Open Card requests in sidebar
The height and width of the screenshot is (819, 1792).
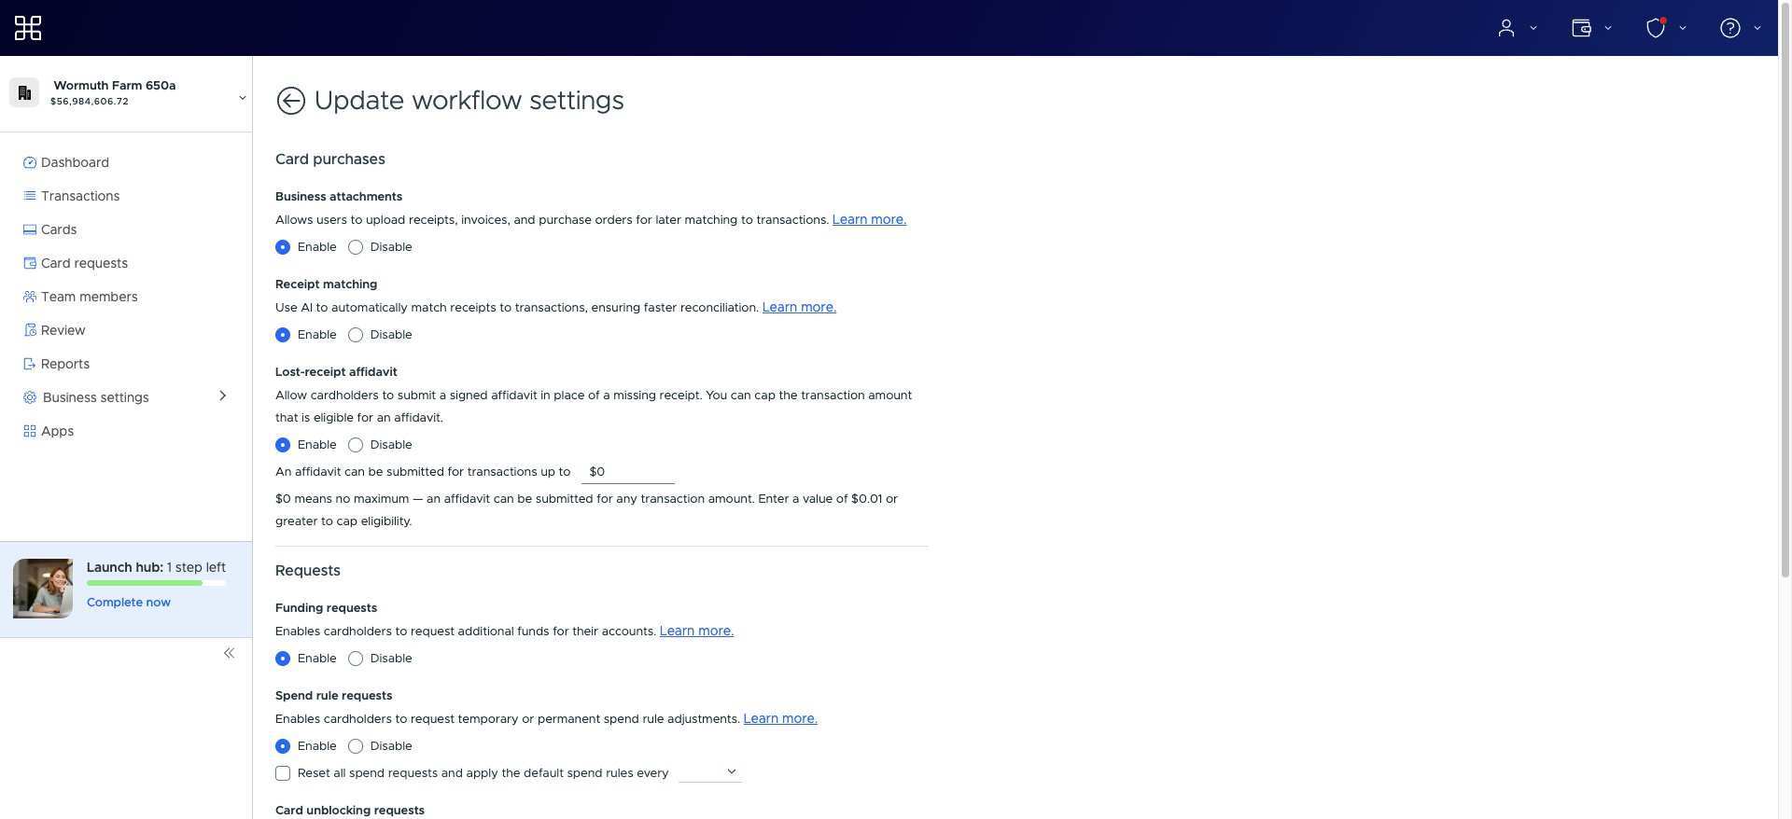pos(84,263)
